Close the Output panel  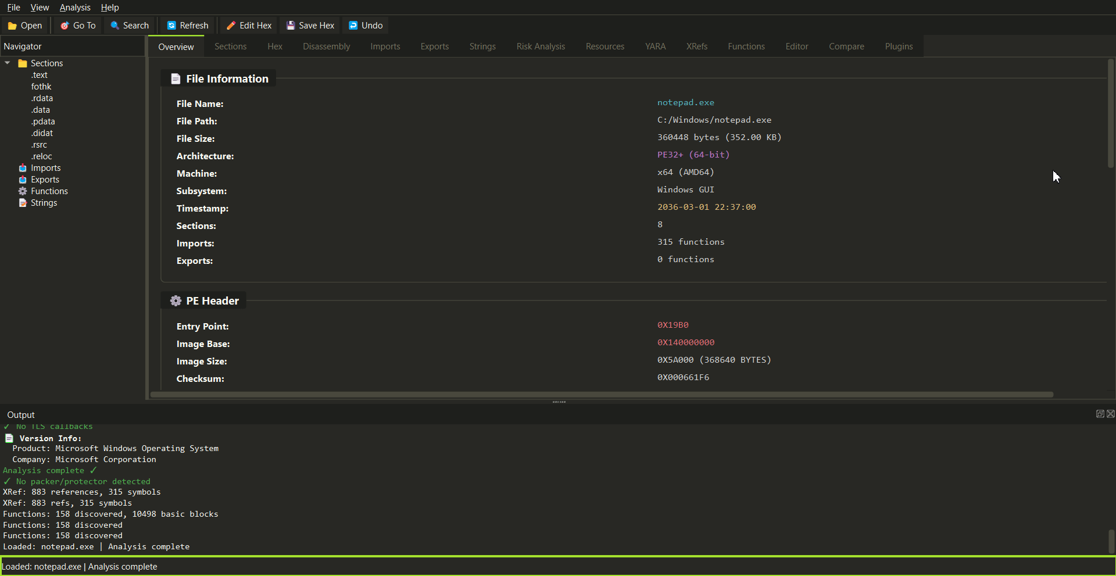click(1111, 414)
